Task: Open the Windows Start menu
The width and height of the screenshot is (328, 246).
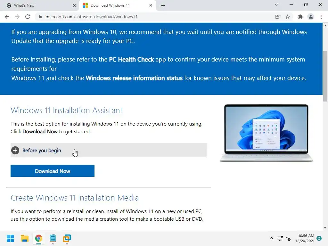Action: (x=11, y=238)
